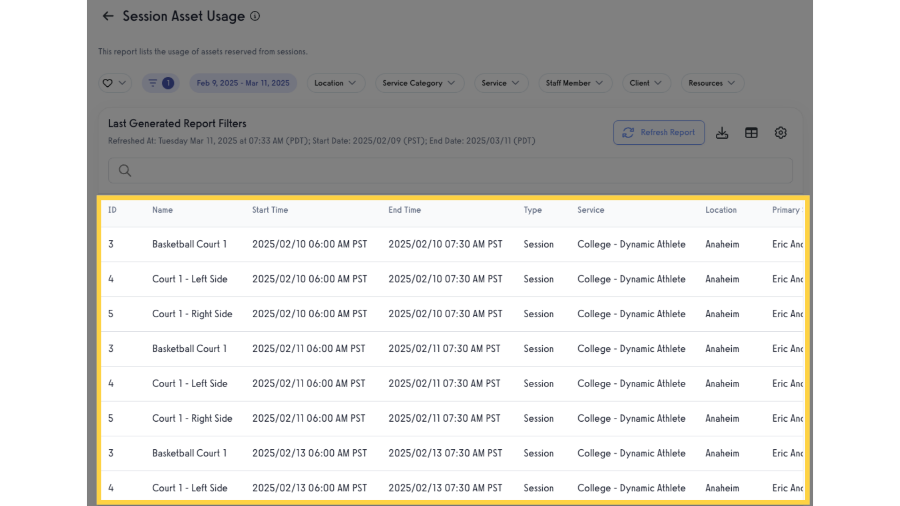Screen dimensions: 900x506
Task: Open the Client filter dropdown
Action: (x=645, y=83)
